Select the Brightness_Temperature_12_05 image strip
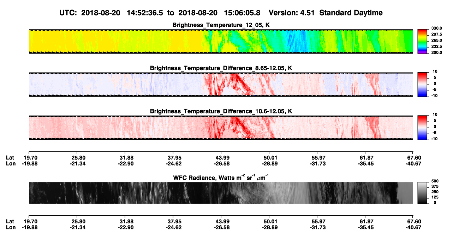This screenshot has width=459, height=235. [x=221, y=41]
